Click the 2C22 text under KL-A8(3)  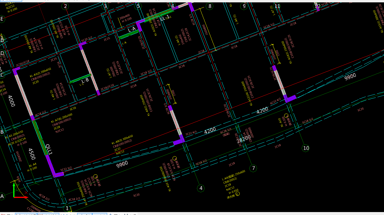click(x=117, y=150)
